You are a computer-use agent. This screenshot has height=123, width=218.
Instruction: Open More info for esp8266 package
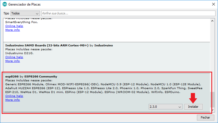(x=12, y=100)
